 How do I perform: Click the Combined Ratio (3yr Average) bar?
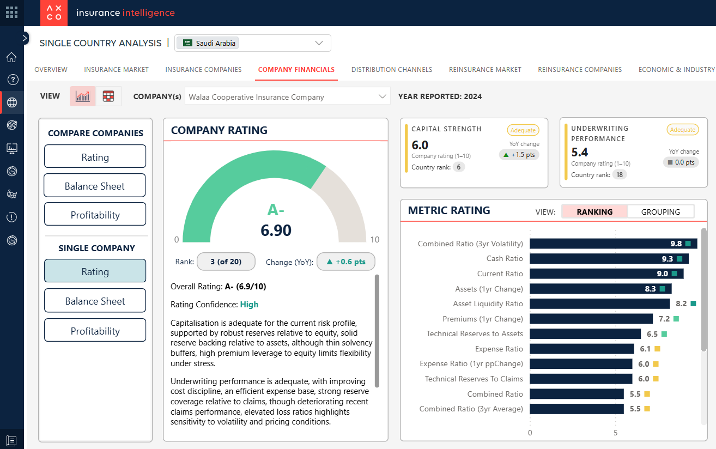[577, 409]
